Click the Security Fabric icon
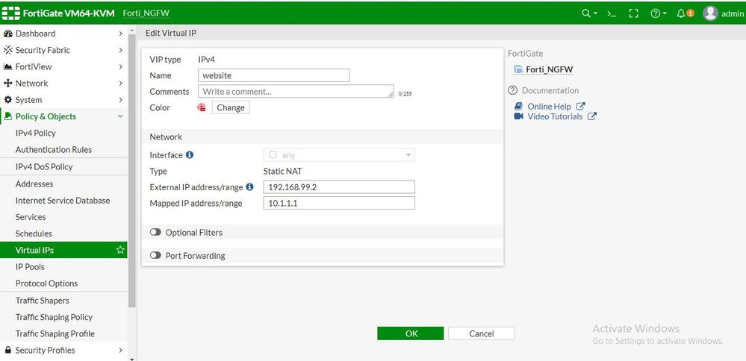 click(7, 50)
